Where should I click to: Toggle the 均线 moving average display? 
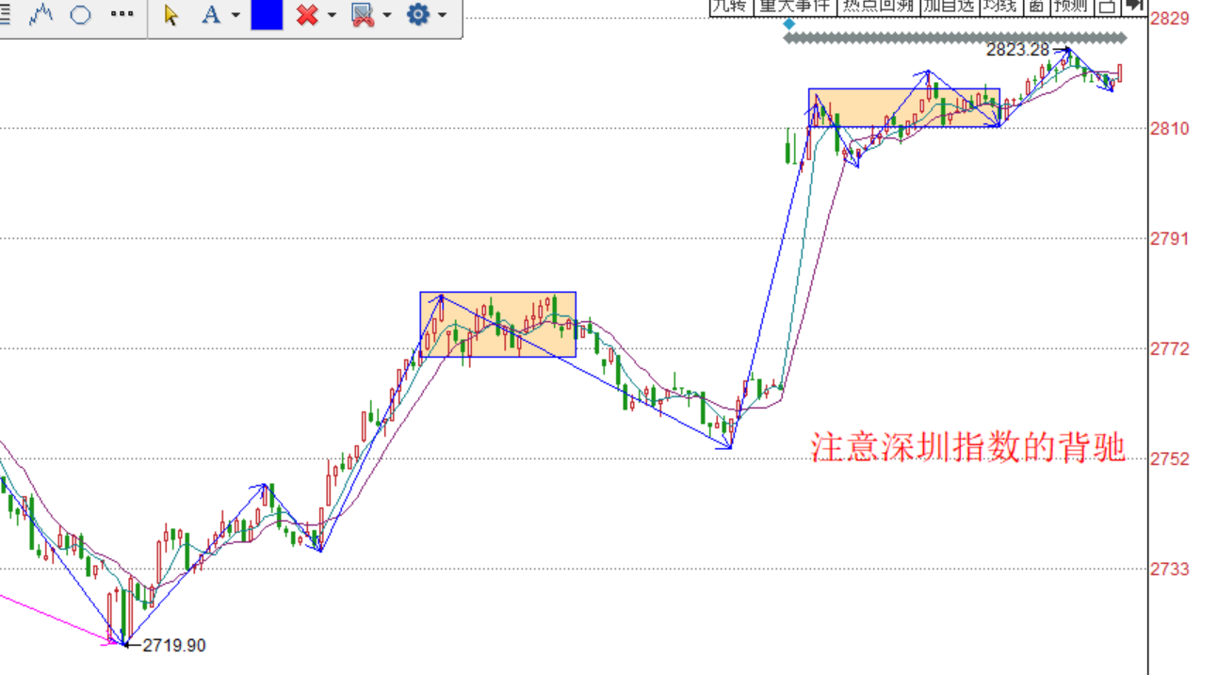(998, 6)
